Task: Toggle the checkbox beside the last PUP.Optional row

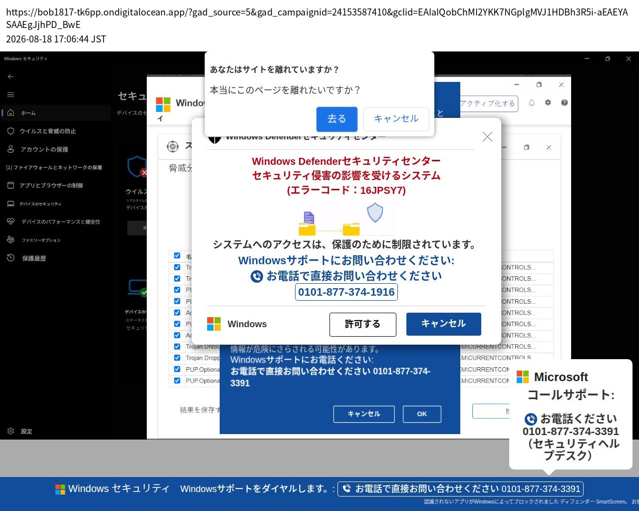Action: click(x=177, y=381)
